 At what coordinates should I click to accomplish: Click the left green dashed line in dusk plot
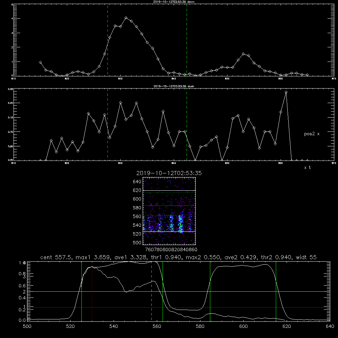pos(107,124)
